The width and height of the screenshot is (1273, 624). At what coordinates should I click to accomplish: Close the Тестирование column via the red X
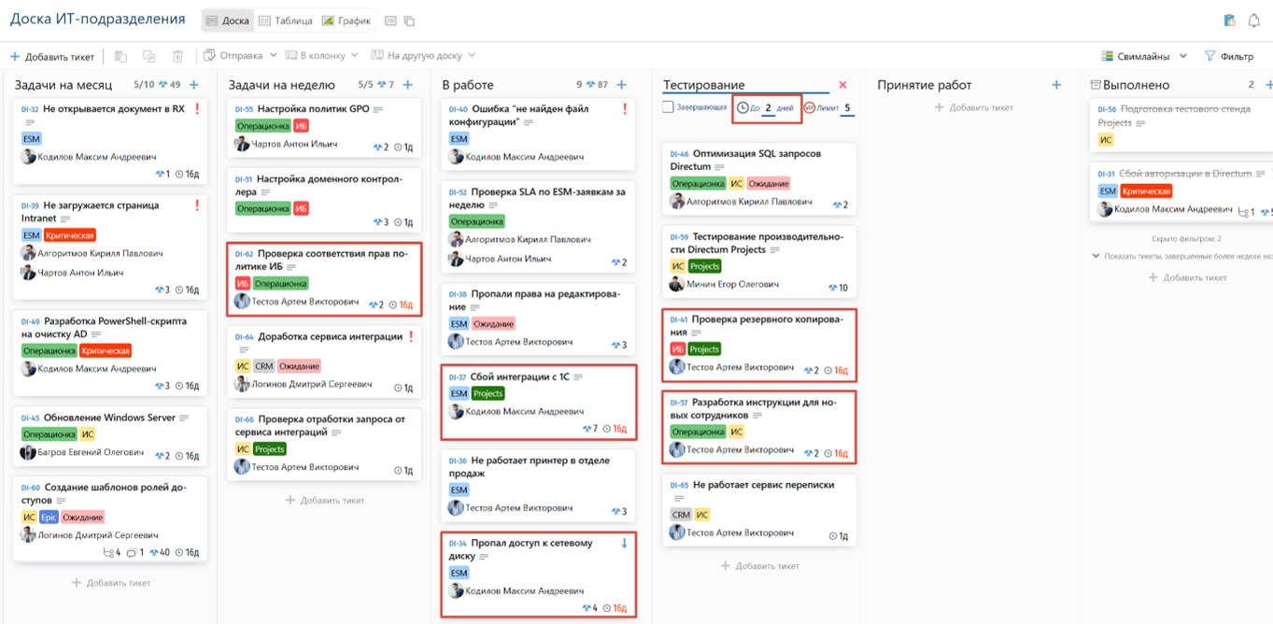842,83
